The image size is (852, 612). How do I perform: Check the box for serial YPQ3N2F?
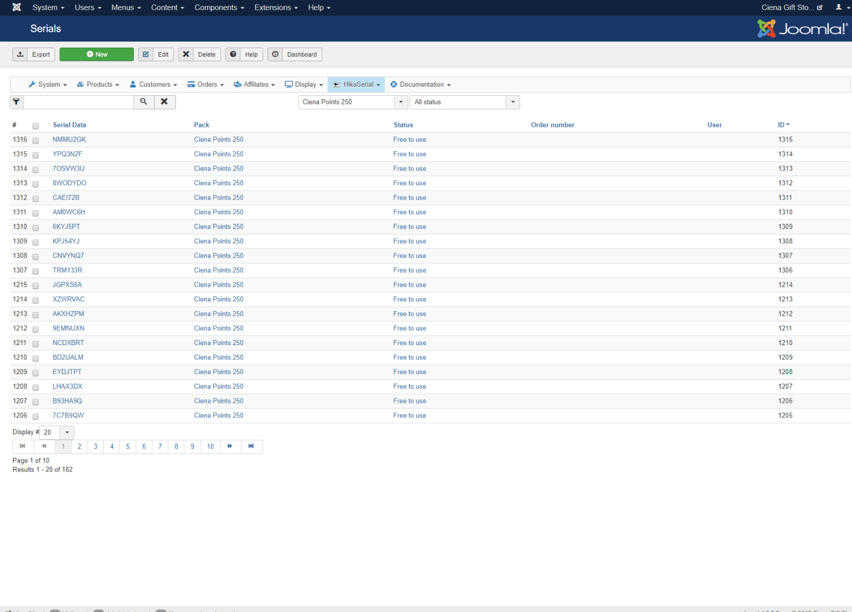pyautogui.click(x=35, y=155)
